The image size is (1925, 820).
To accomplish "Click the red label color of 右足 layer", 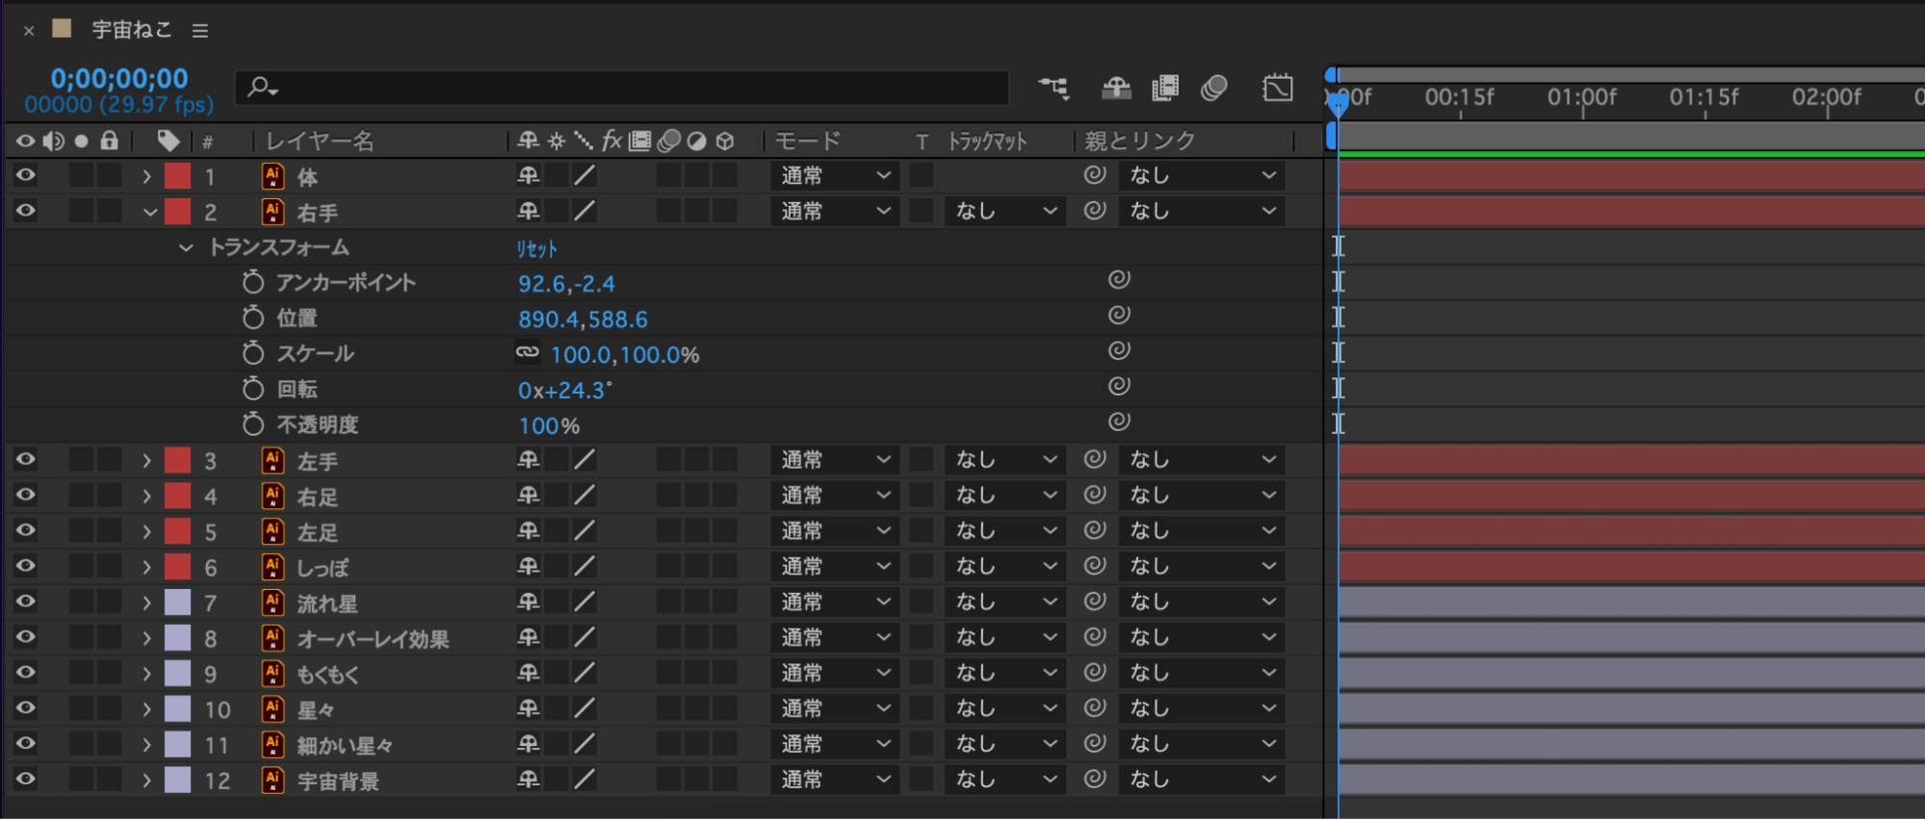I will 177,496.
